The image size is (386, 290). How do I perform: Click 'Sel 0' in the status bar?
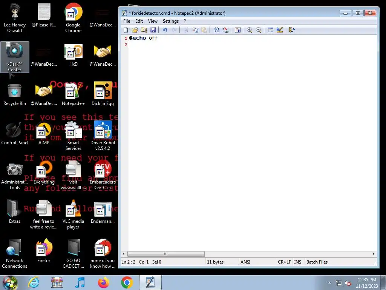[x=156, y=262]
